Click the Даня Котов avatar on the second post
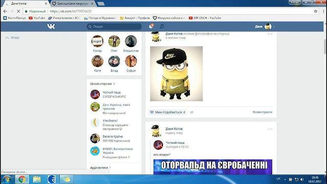Screen dimensions: 327x184 point(155,131)
